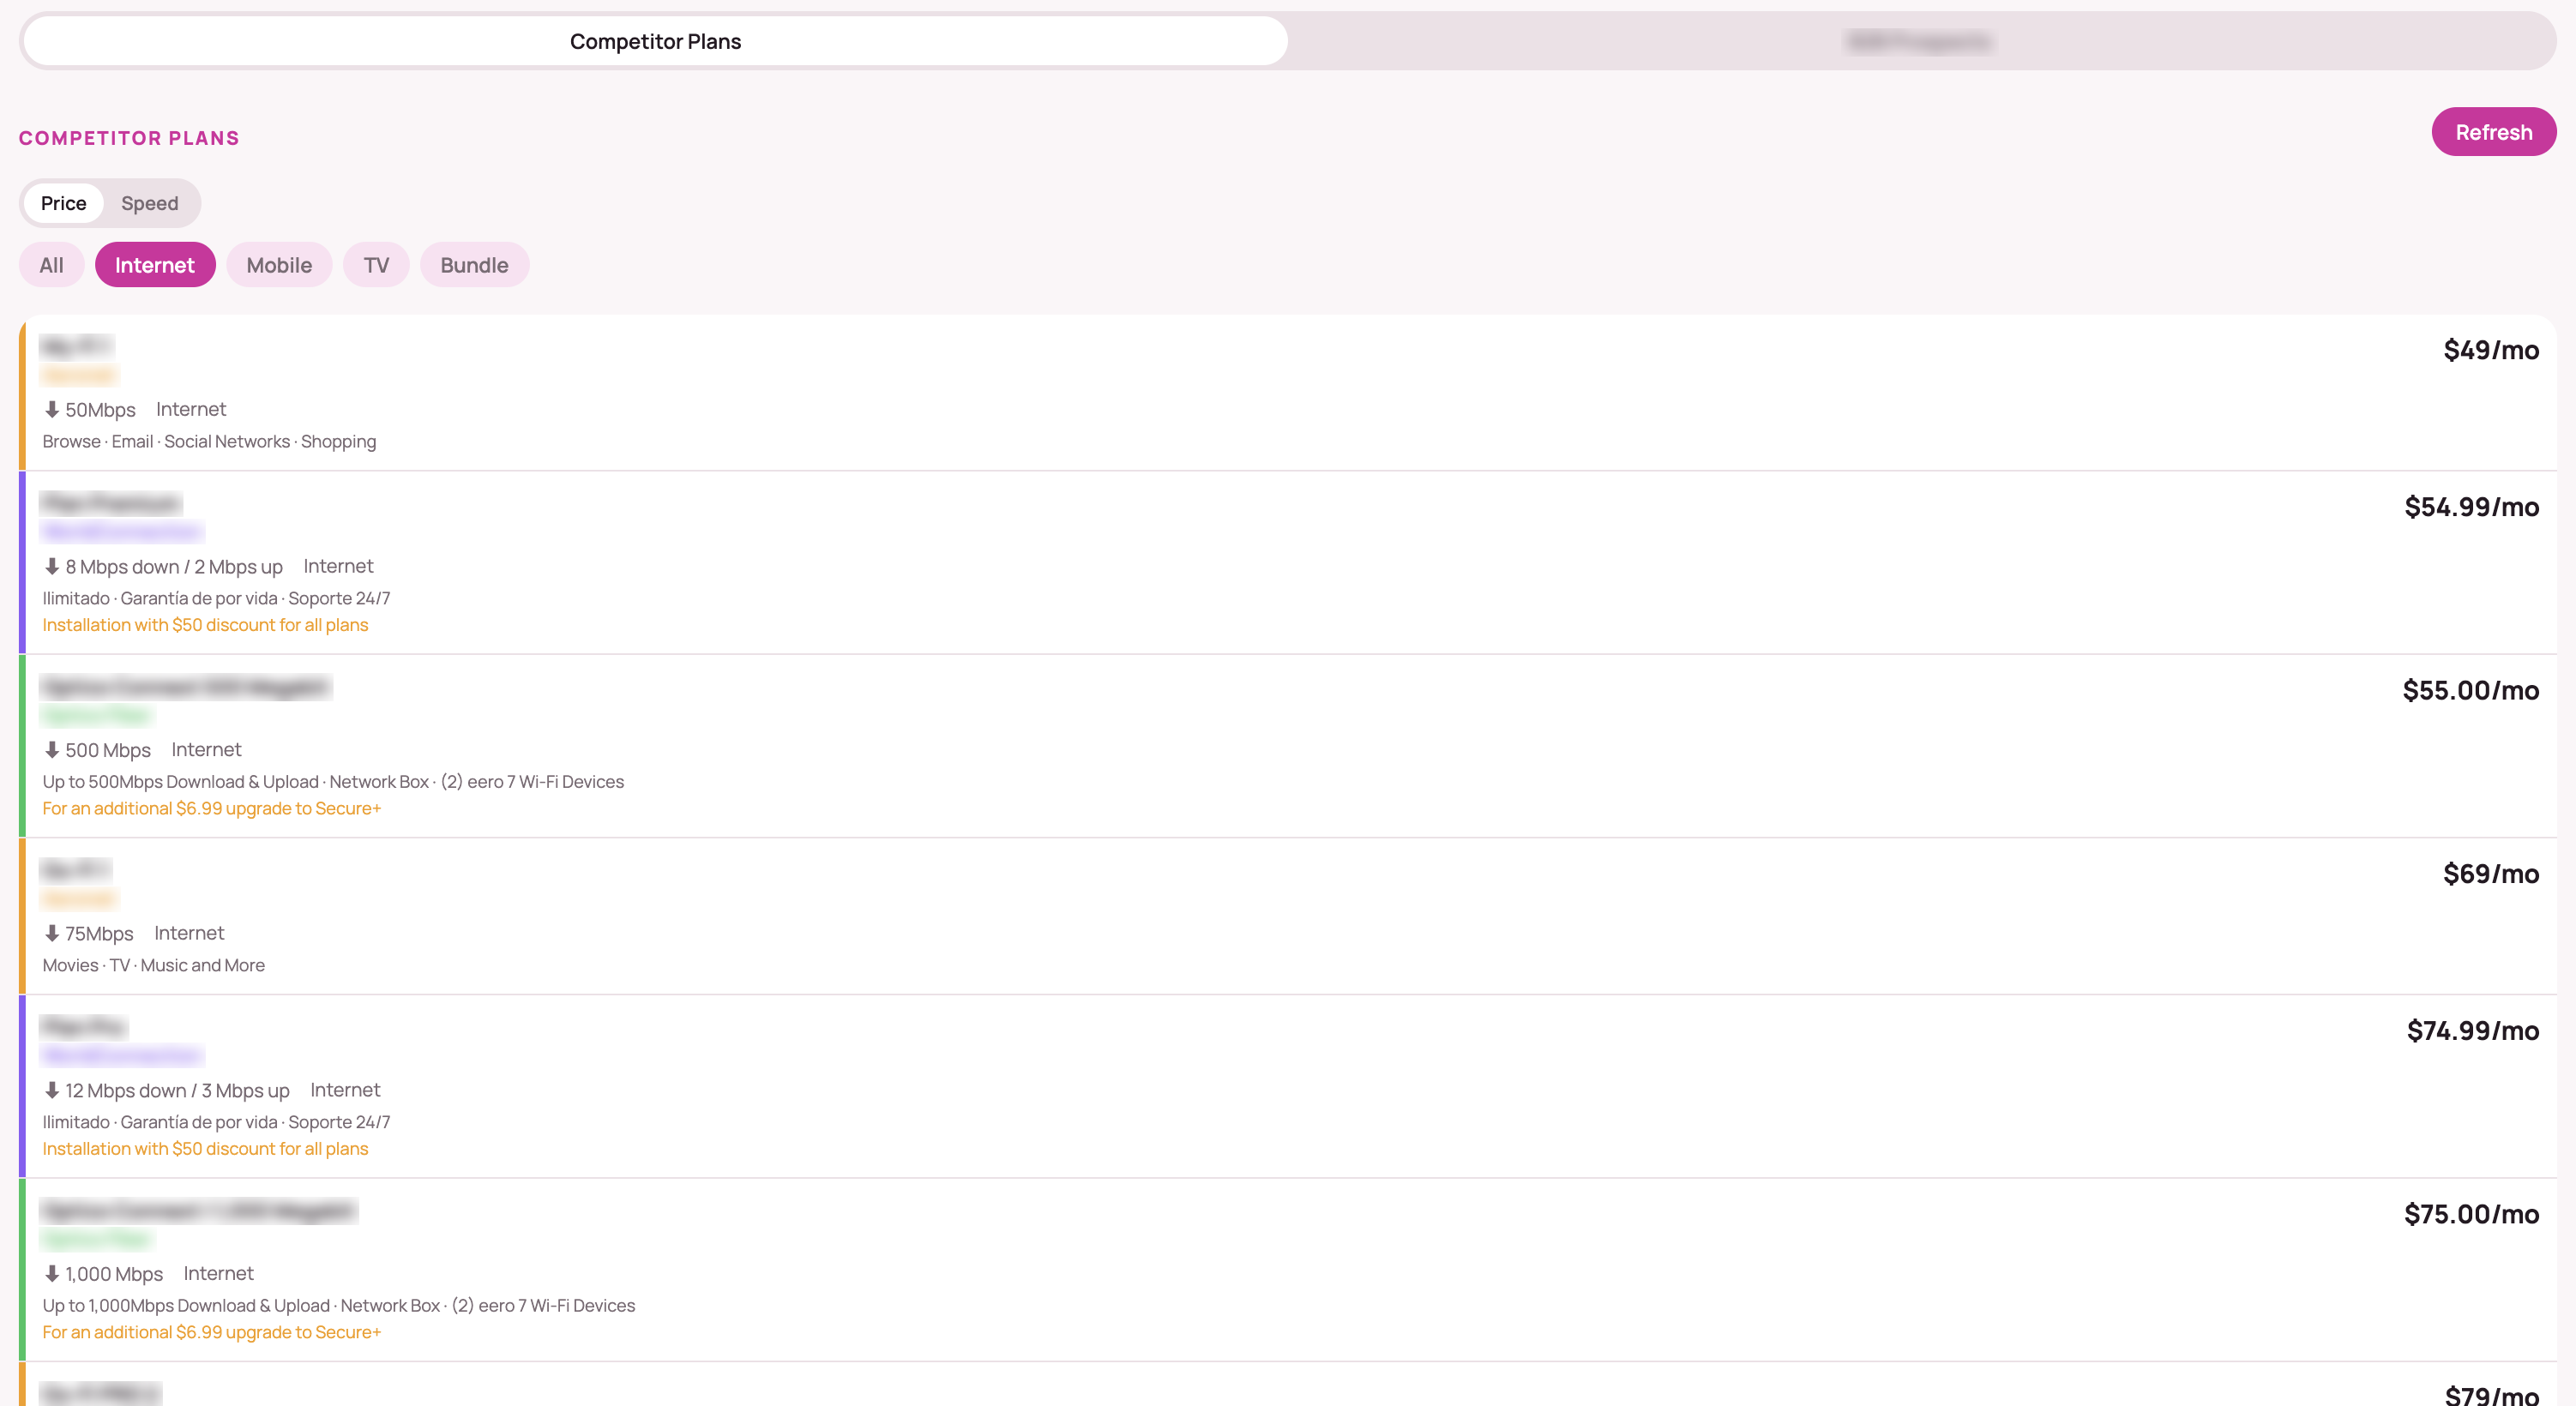This screenshot has height=1406, width=2576.
Task: Click the download arrow icon next to 12 Mbps down
Action: [52, 1090]
